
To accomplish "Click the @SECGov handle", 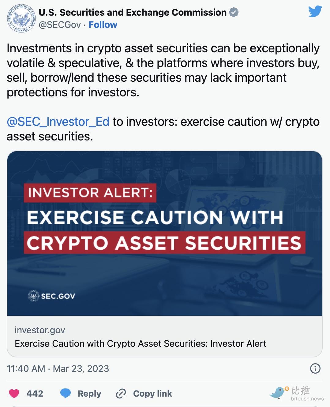I will click(x=60, y=25).
